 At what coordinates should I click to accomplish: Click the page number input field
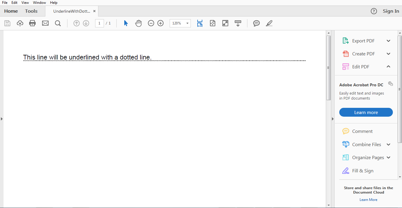click(99, 23)
